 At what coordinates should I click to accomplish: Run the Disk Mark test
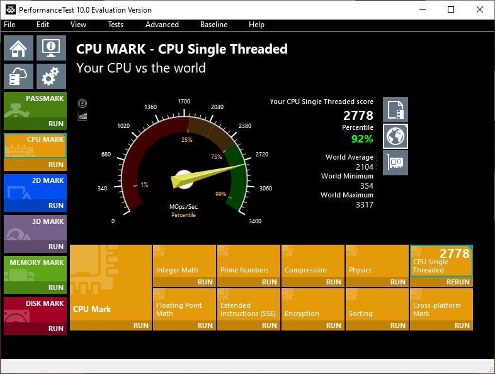click(x=35, y=329)
